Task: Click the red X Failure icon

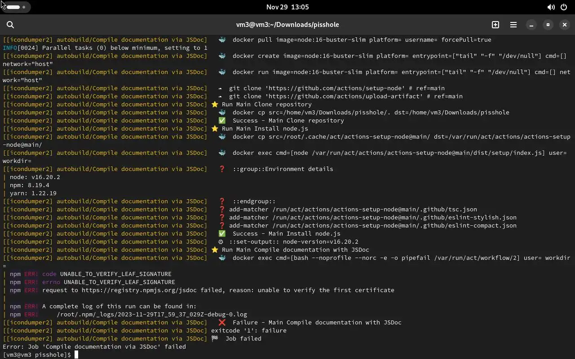Action: (x=222, y=322)
